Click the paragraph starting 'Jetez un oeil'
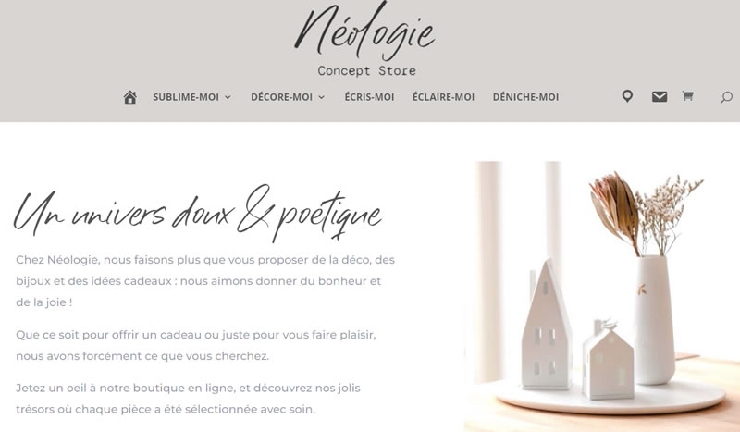 tap(188, 399)
